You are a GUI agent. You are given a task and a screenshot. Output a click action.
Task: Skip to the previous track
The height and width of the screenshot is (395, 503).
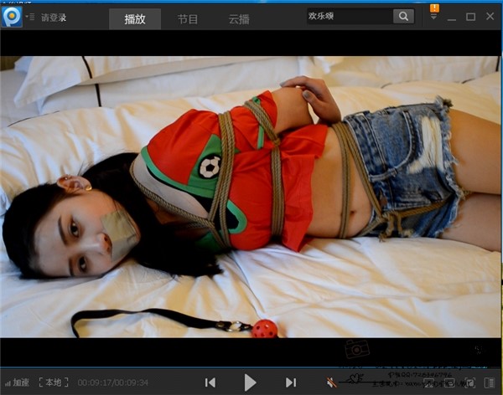210,382
